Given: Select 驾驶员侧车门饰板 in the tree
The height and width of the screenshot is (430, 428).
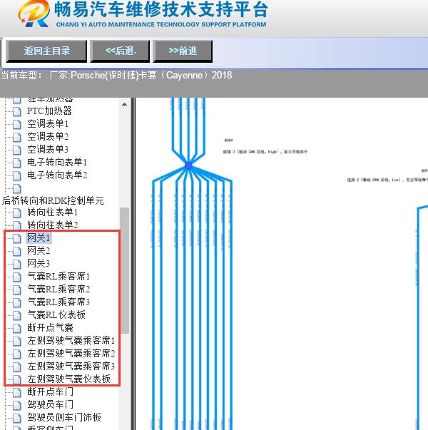Looking at the screenshot, I should (64, 418).
